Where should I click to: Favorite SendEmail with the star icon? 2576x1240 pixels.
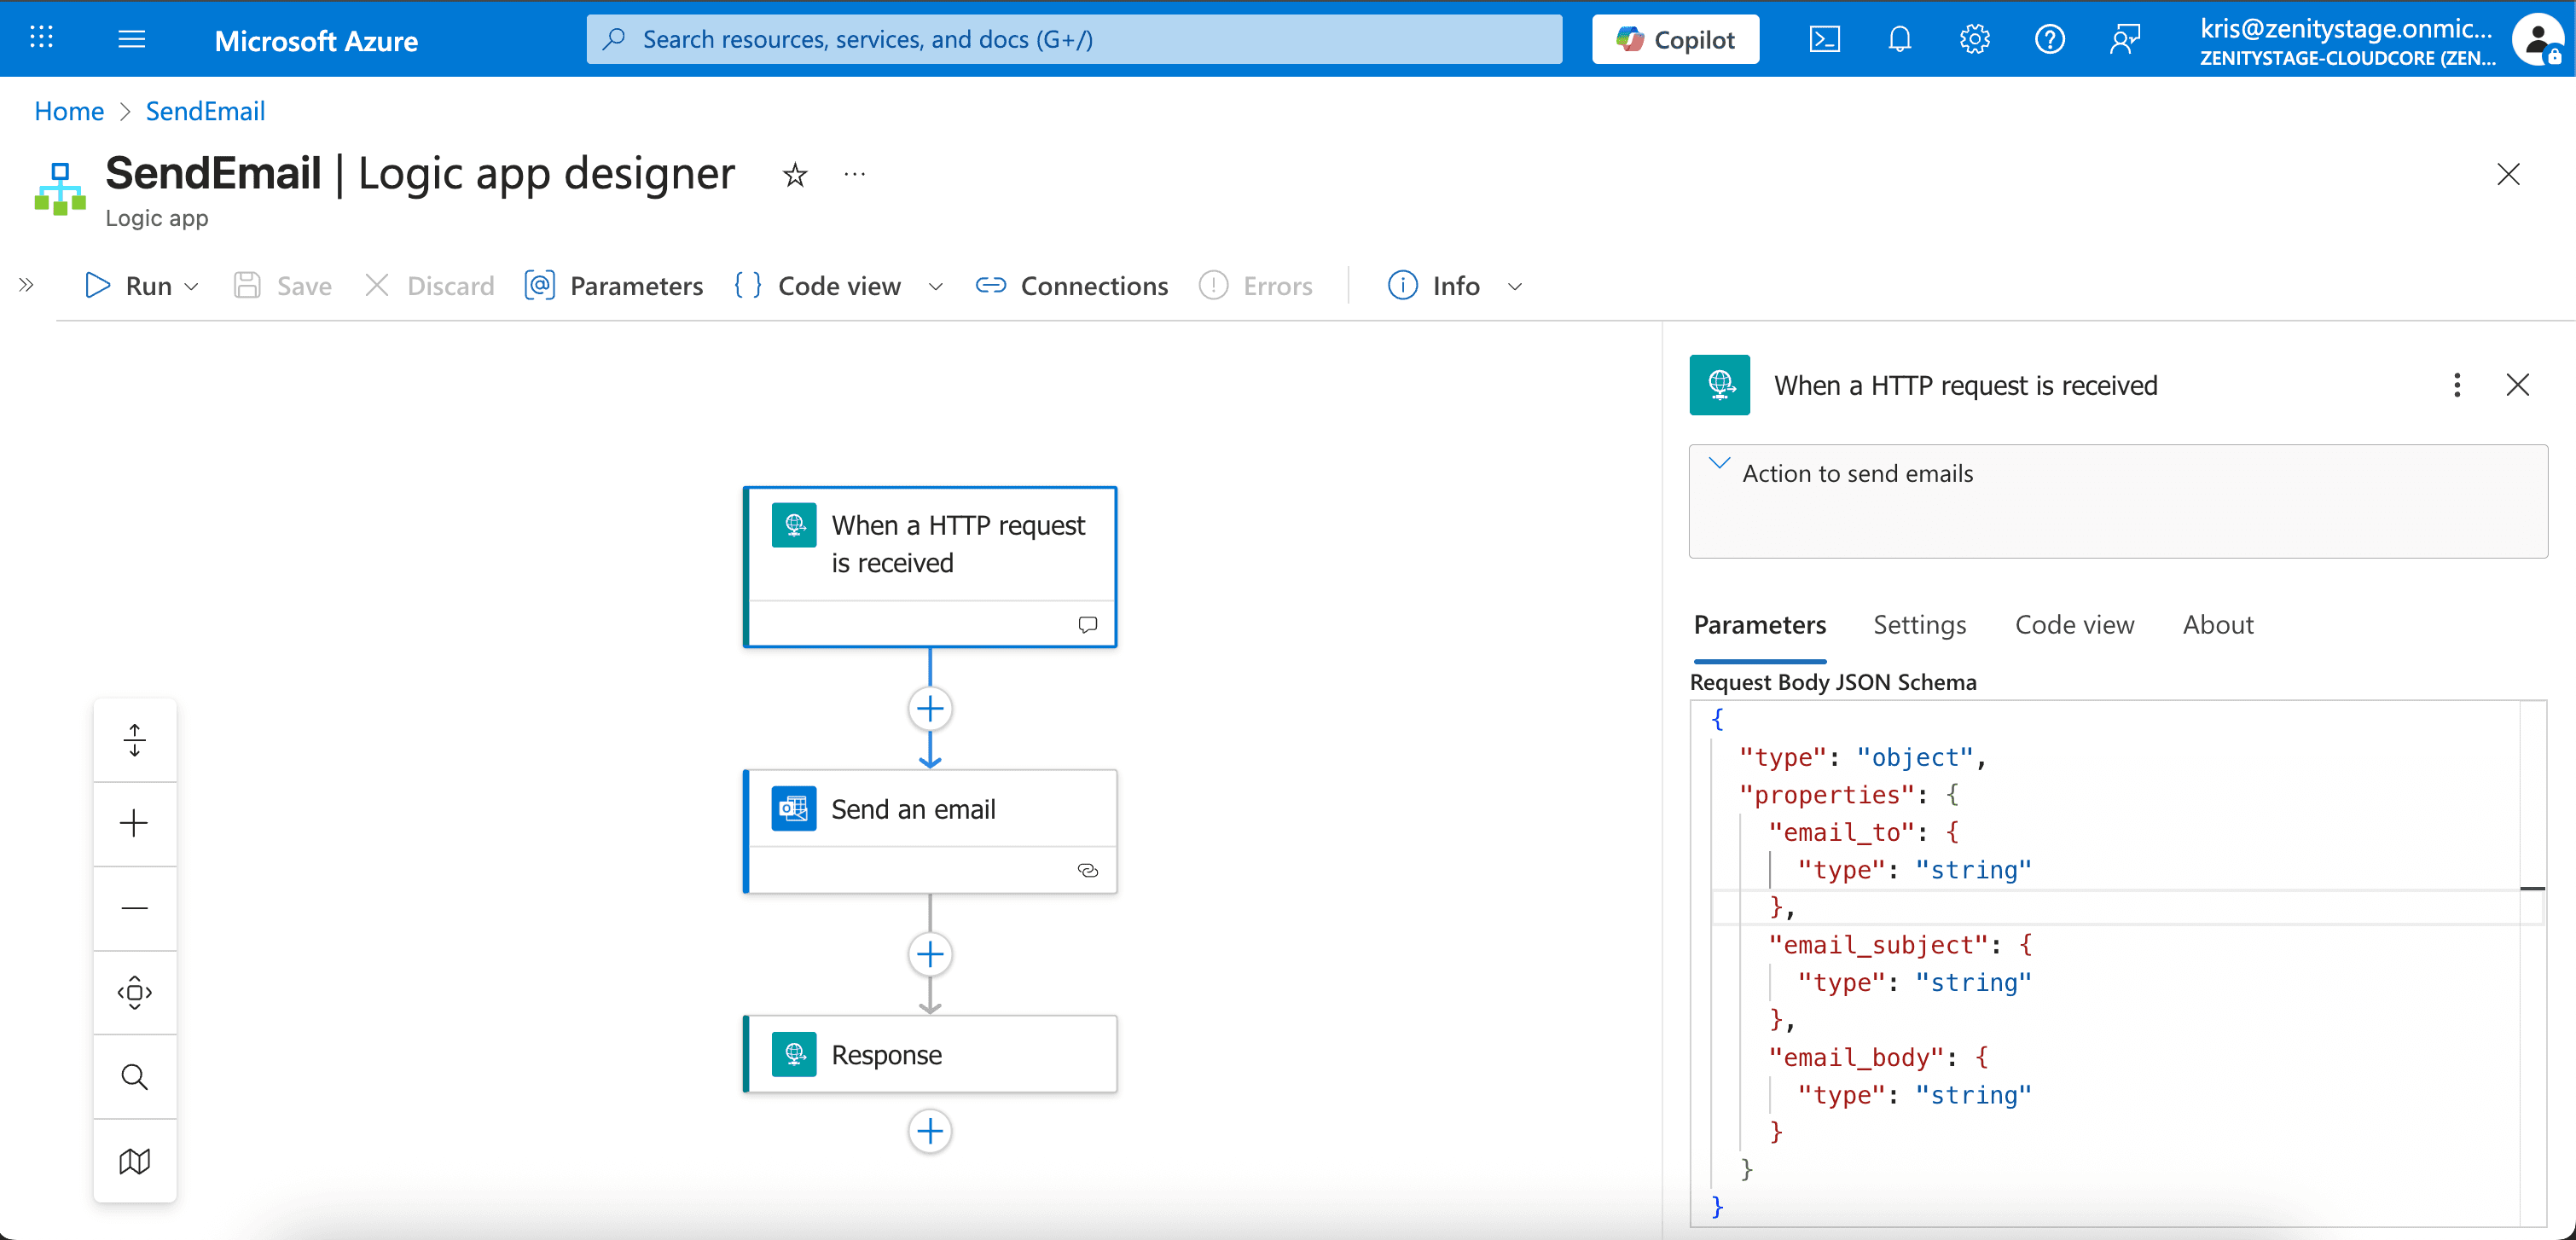(794, 175)
